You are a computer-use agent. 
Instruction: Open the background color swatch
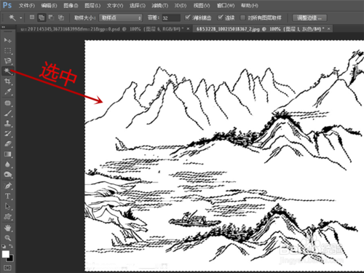11,258
